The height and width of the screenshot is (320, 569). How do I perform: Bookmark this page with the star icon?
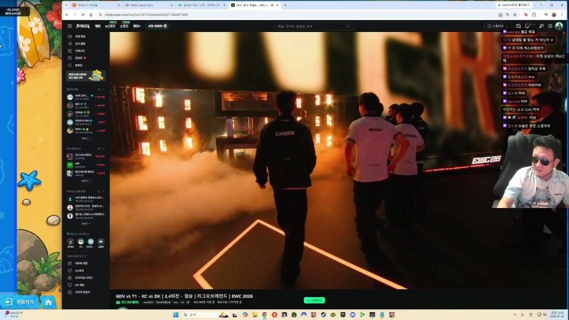[x=514, y=15]
